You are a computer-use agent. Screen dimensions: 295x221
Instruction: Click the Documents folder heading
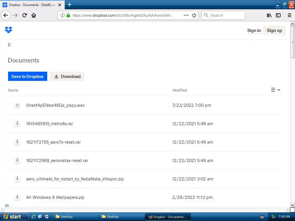(x=24, y=60)
